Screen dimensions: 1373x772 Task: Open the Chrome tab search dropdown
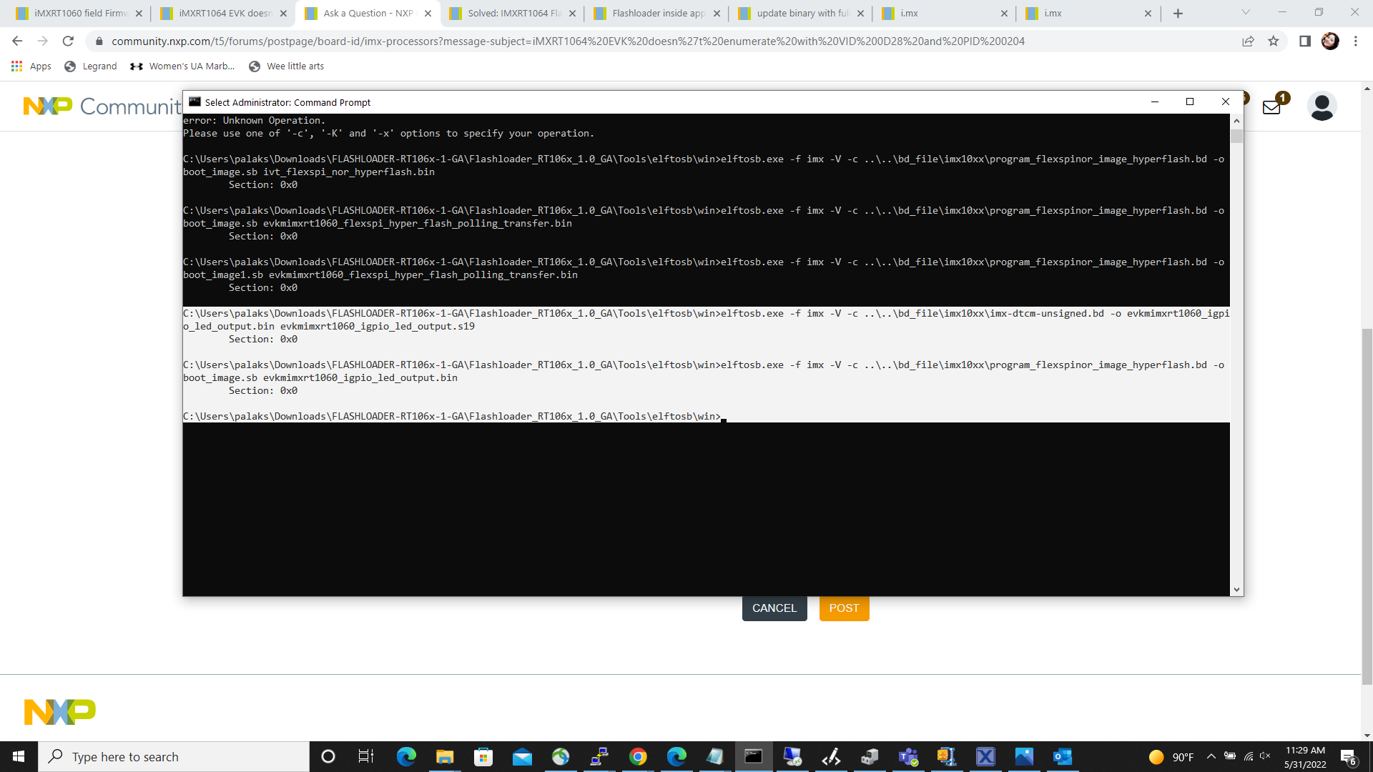[x=1246, y=12]
